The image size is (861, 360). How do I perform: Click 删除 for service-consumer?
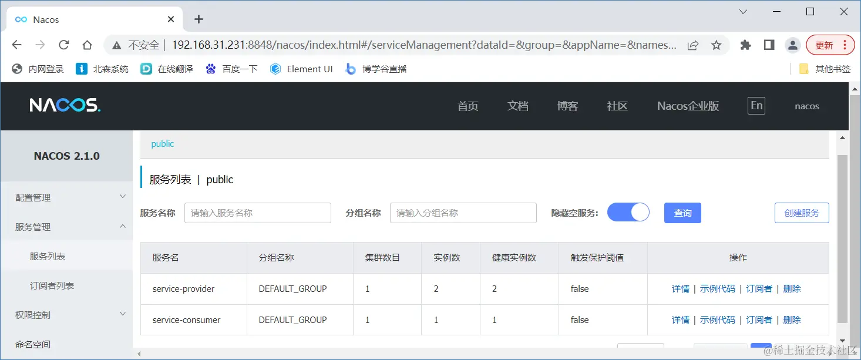click(792, 320)
